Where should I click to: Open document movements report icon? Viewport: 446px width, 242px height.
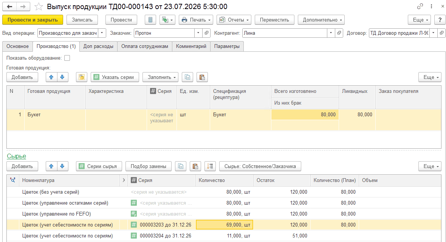[x=150, y=20]
